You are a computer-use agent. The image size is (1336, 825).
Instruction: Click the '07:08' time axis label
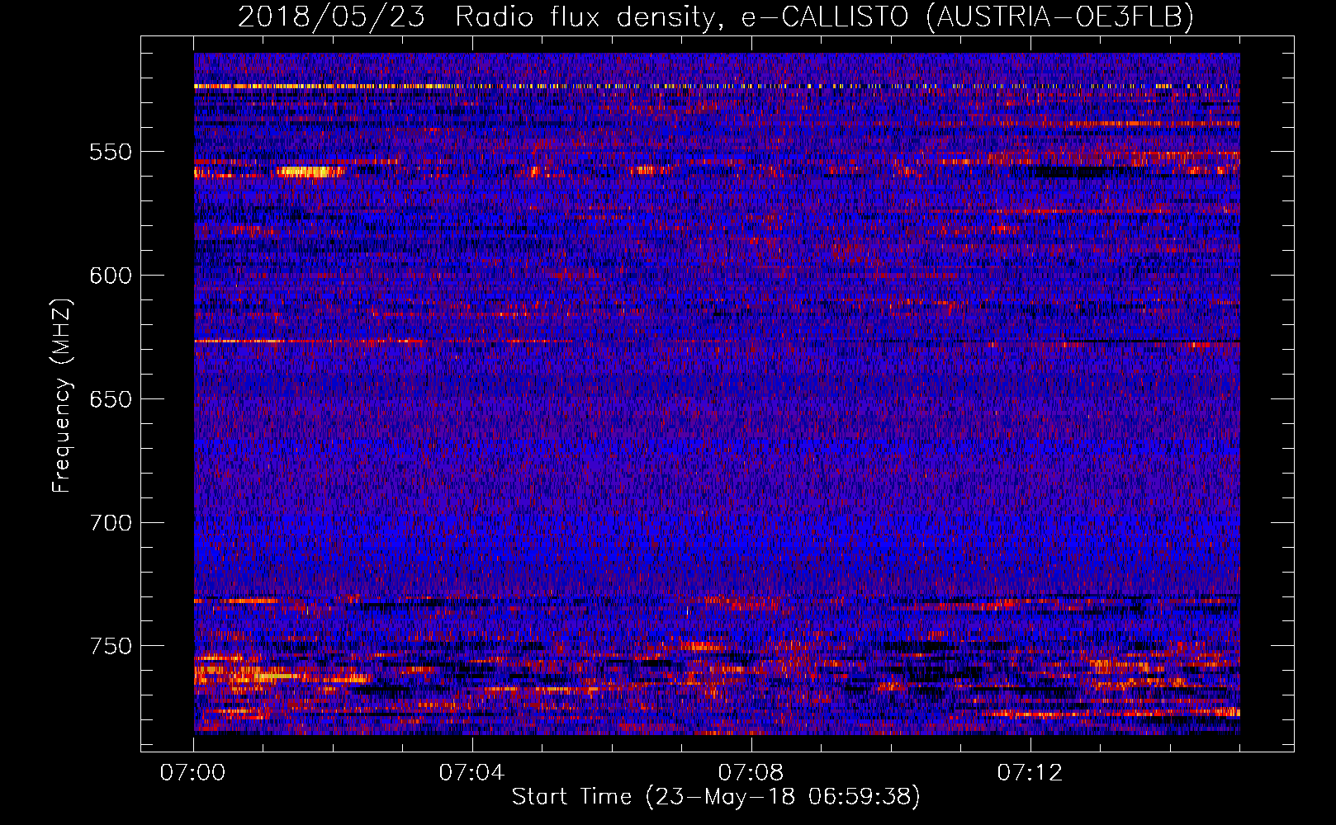click(751, 773)
